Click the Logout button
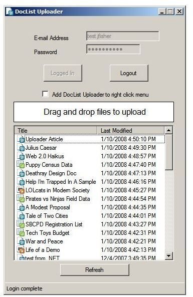The width and height of the screenshot is (193, 297). coord(129,73)
